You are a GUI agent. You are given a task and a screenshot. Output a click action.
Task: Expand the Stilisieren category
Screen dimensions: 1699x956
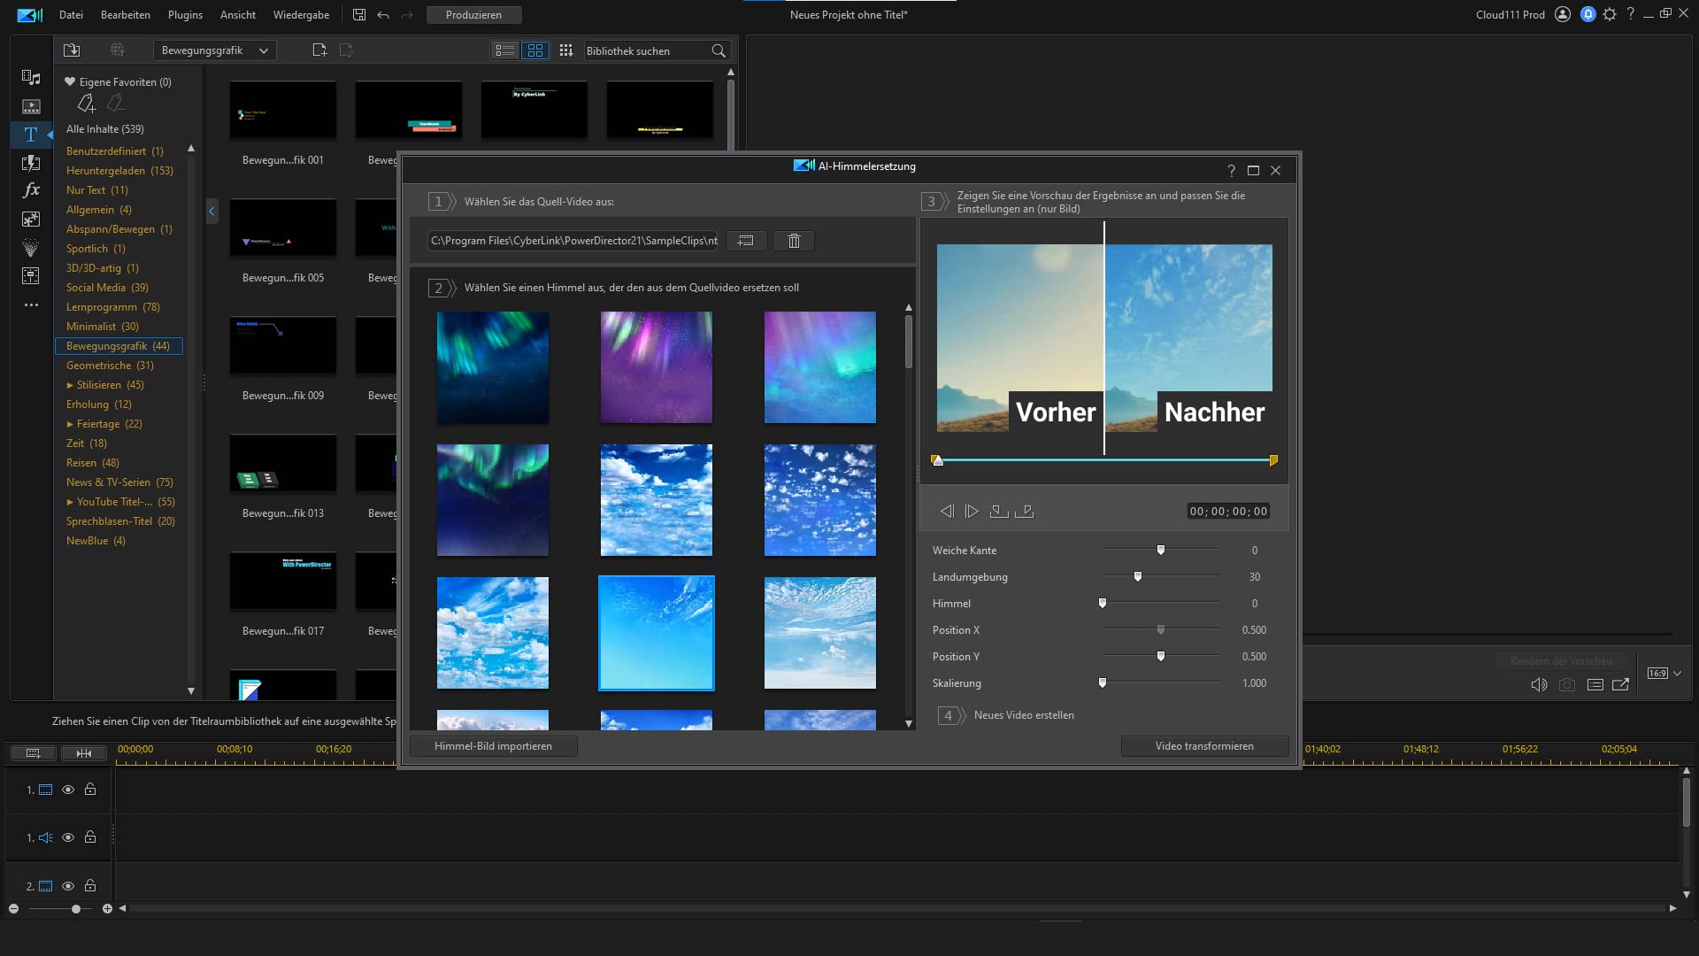(70, 385)
